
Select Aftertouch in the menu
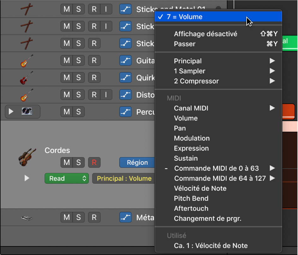[x=218, y=208]
